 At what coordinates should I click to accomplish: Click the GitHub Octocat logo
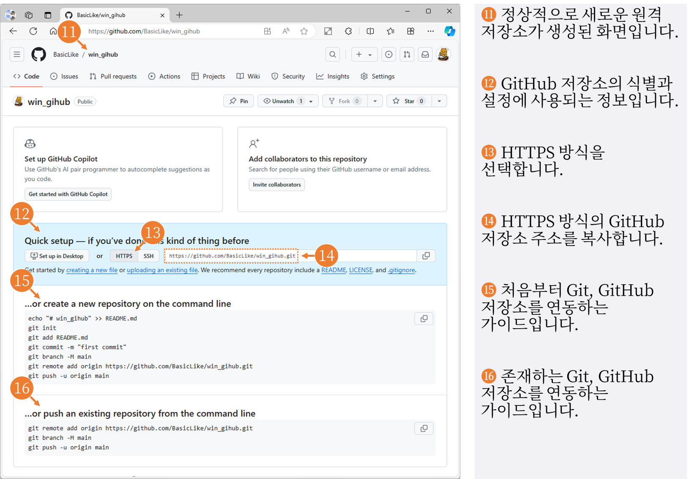coord(38,54)
